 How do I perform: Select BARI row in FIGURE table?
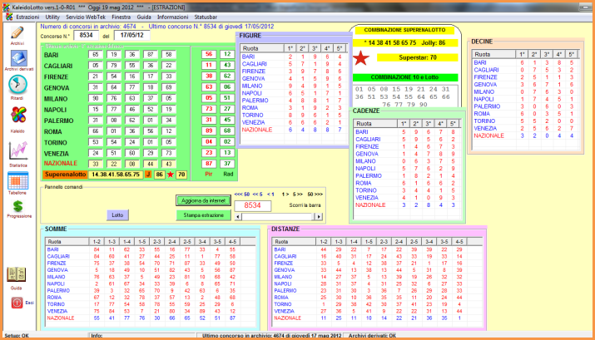pyautogui.click(x=293, y=57)
